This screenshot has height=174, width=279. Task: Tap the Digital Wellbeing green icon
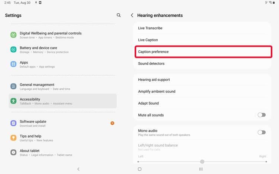click(x=13, y=35)
